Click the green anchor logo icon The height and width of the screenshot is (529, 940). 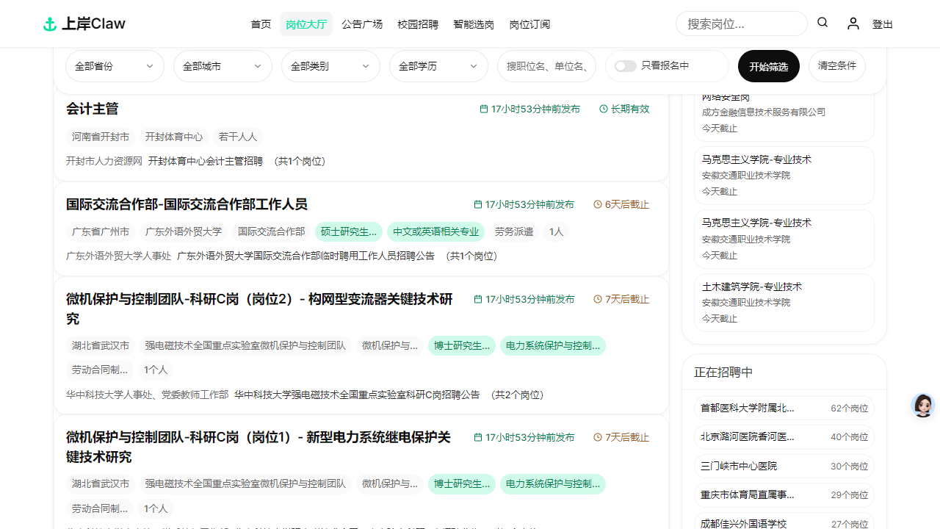50,24
